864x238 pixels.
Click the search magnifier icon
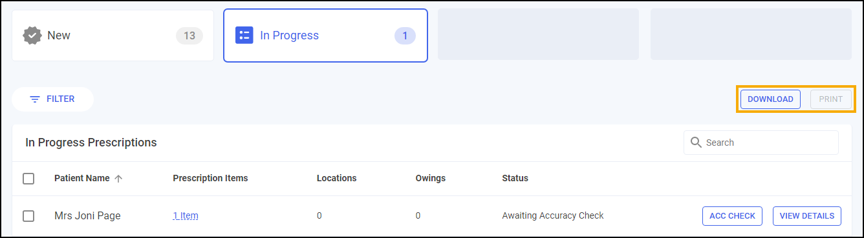click(697, 143)
